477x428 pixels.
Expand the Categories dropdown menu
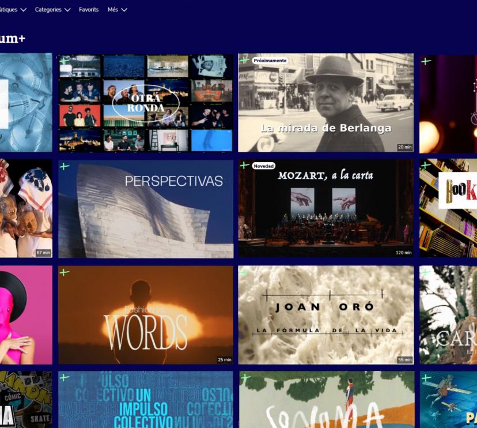[x=52, y=10]
